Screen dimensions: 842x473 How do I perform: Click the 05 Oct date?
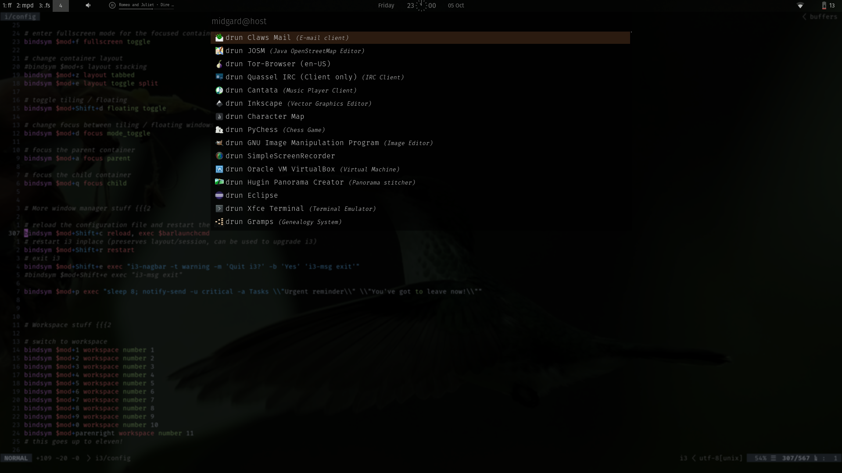(x=456, y=6)
